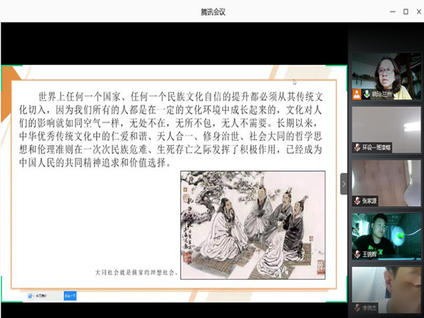This screenshot has height=318, width=424.
Task: Click muted mic icon for 王骁辉
Action: point(356,254)
